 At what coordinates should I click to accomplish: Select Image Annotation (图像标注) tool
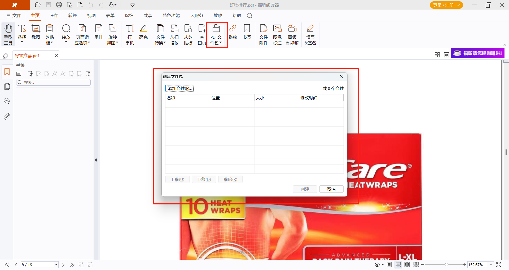click(x=277, y=34)
